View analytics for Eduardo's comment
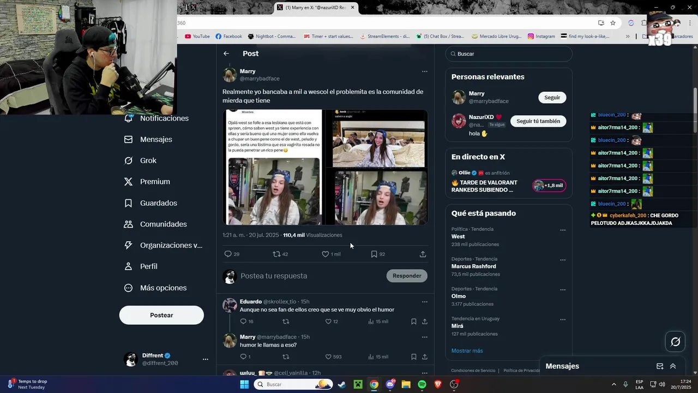Viewport: 698px width, 393px height. [x=378, y=321]
